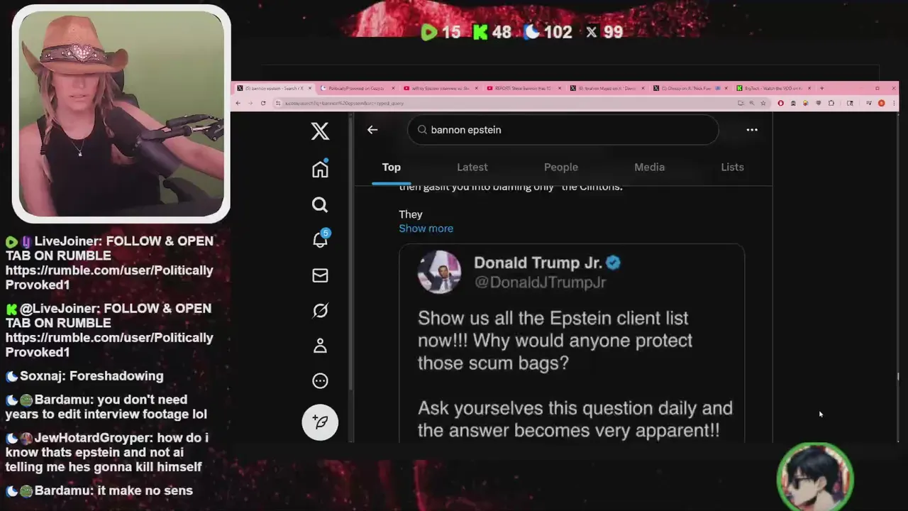The height and width of the screenshot is (511, 908).
Task: Click the red Opera extension icon in toolbar
Action: 780,103
